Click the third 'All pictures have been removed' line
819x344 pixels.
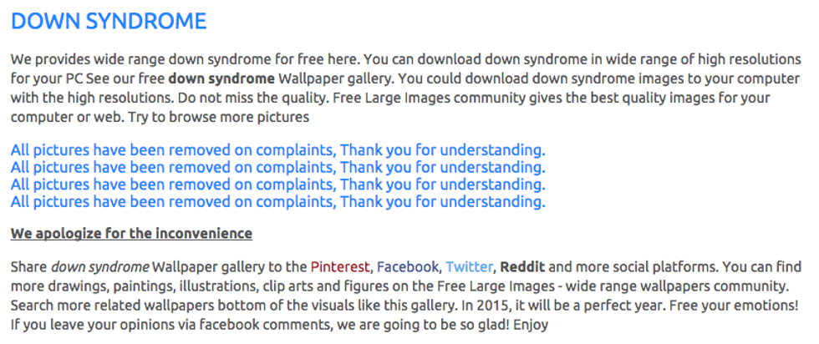tap(277, 185)
